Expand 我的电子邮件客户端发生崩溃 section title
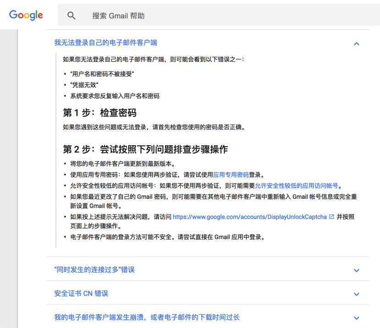 point(147,317)
